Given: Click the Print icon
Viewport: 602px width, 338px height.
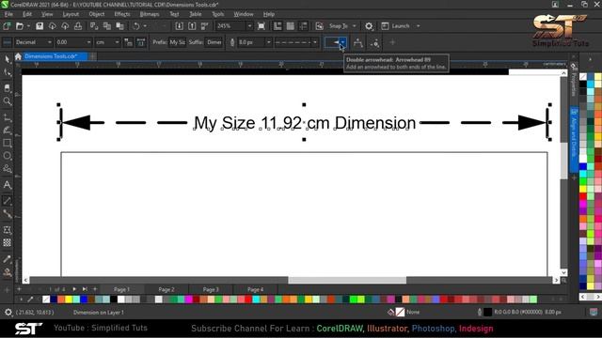Looking at the screenshot, I should [78, 26].
